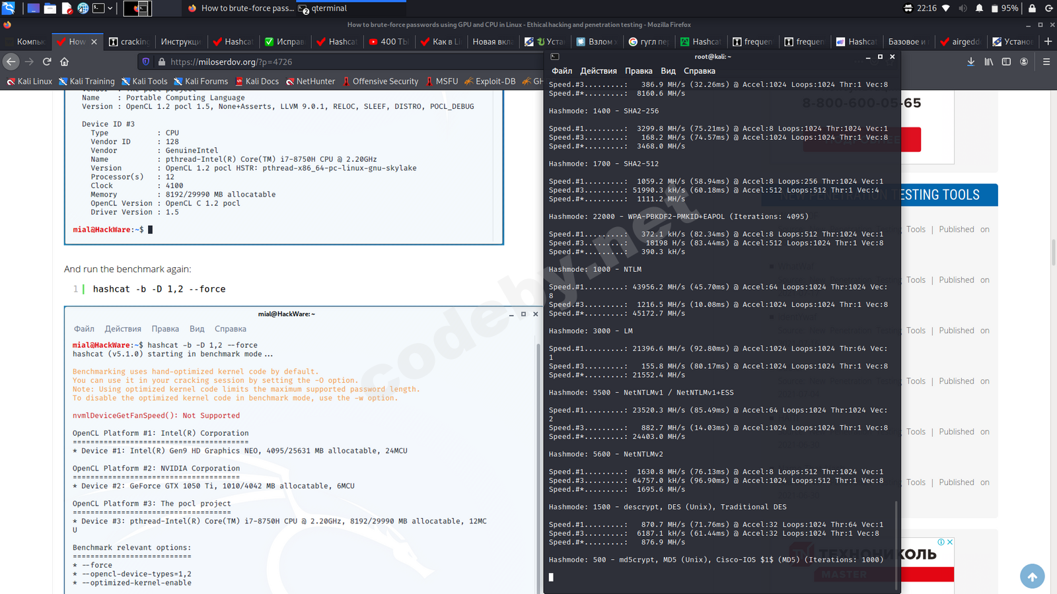
Task: Open Справка menu in root@kali terminal
Action: 699,71
